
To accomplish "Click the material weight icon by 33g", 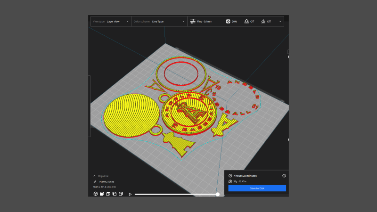I will click(230, 181).
